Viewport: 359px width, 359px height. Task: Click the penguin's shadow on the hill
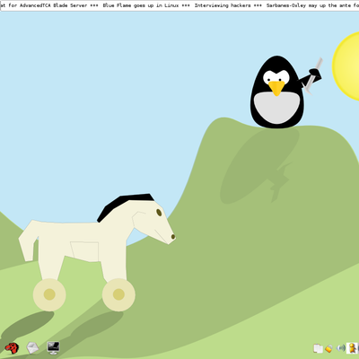pyautogui.click(x=258, y=168)
